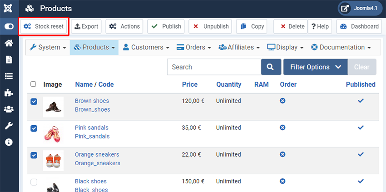The width and height of the screenshot is (386, 192).
Task: Click the Orange sneakers thumbnail image
Action: point(53,161)
